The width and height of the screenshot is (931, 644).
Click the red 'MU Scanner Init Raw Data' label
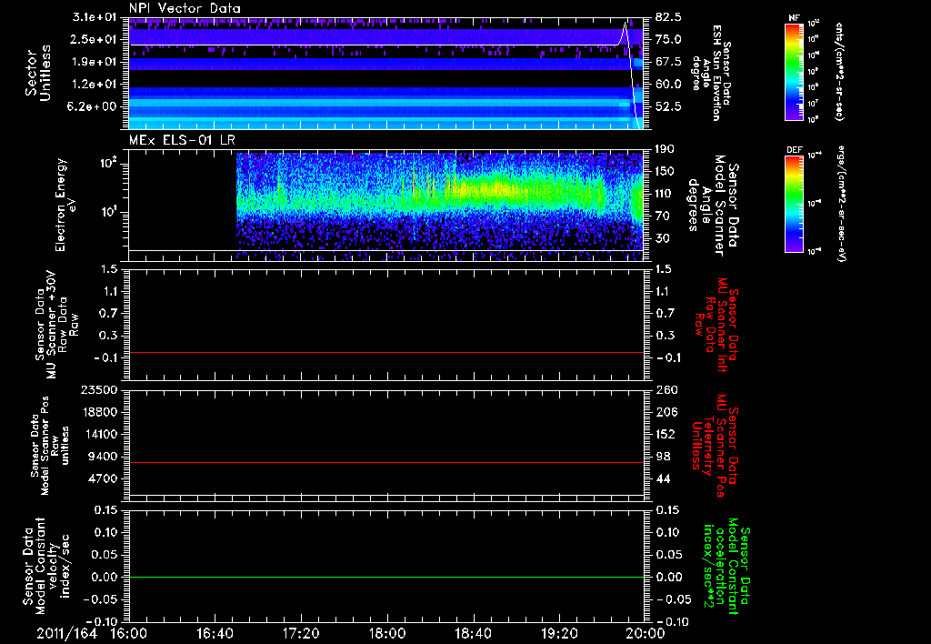[x=715, y=325]
